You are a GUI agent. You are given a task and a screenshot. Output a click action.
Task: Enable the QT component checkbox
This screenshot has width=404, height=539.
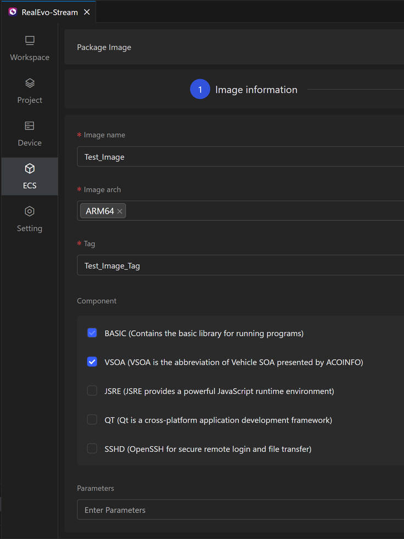pyautogui.click(x=92, y=419)
